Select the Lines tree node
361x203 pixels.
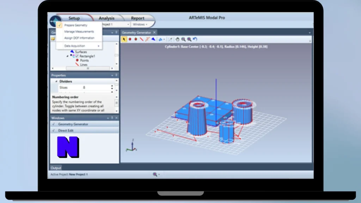tap(84, 65)
